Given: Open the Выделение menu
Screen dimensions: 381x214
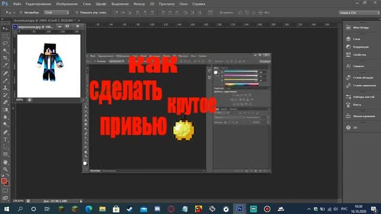Looking at the screenshot, I should coord(120,4).
